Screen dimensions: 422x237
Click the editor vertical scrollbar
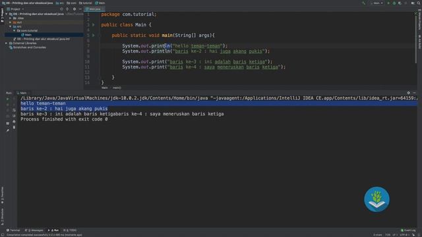coord(415,40)
